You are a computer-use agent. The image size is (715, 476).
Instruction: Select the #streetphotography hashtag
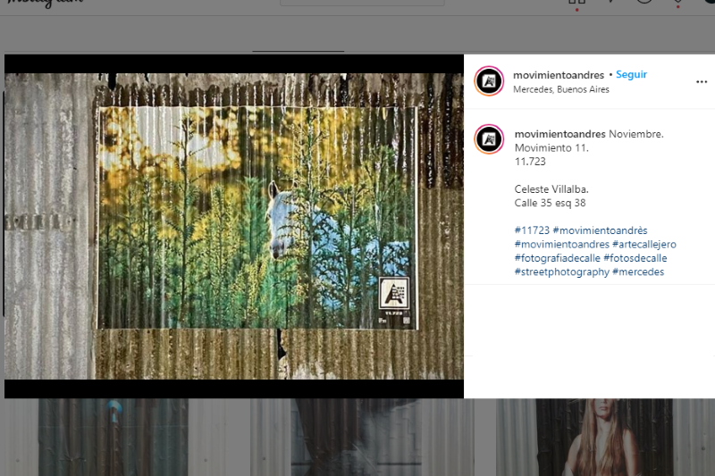[x=562, y=271]
